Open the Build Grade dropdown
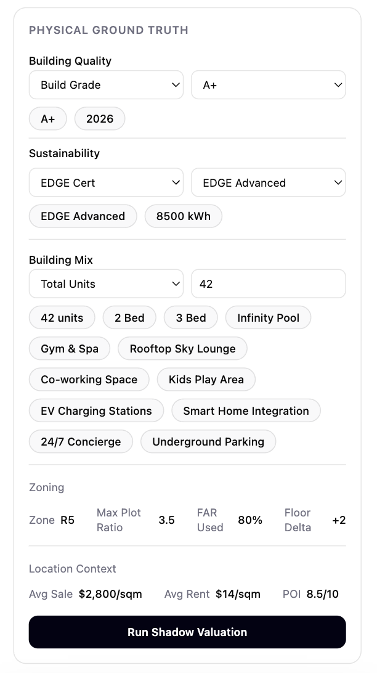This screenshot has width=377, height=673. click(x=106, y=85)
